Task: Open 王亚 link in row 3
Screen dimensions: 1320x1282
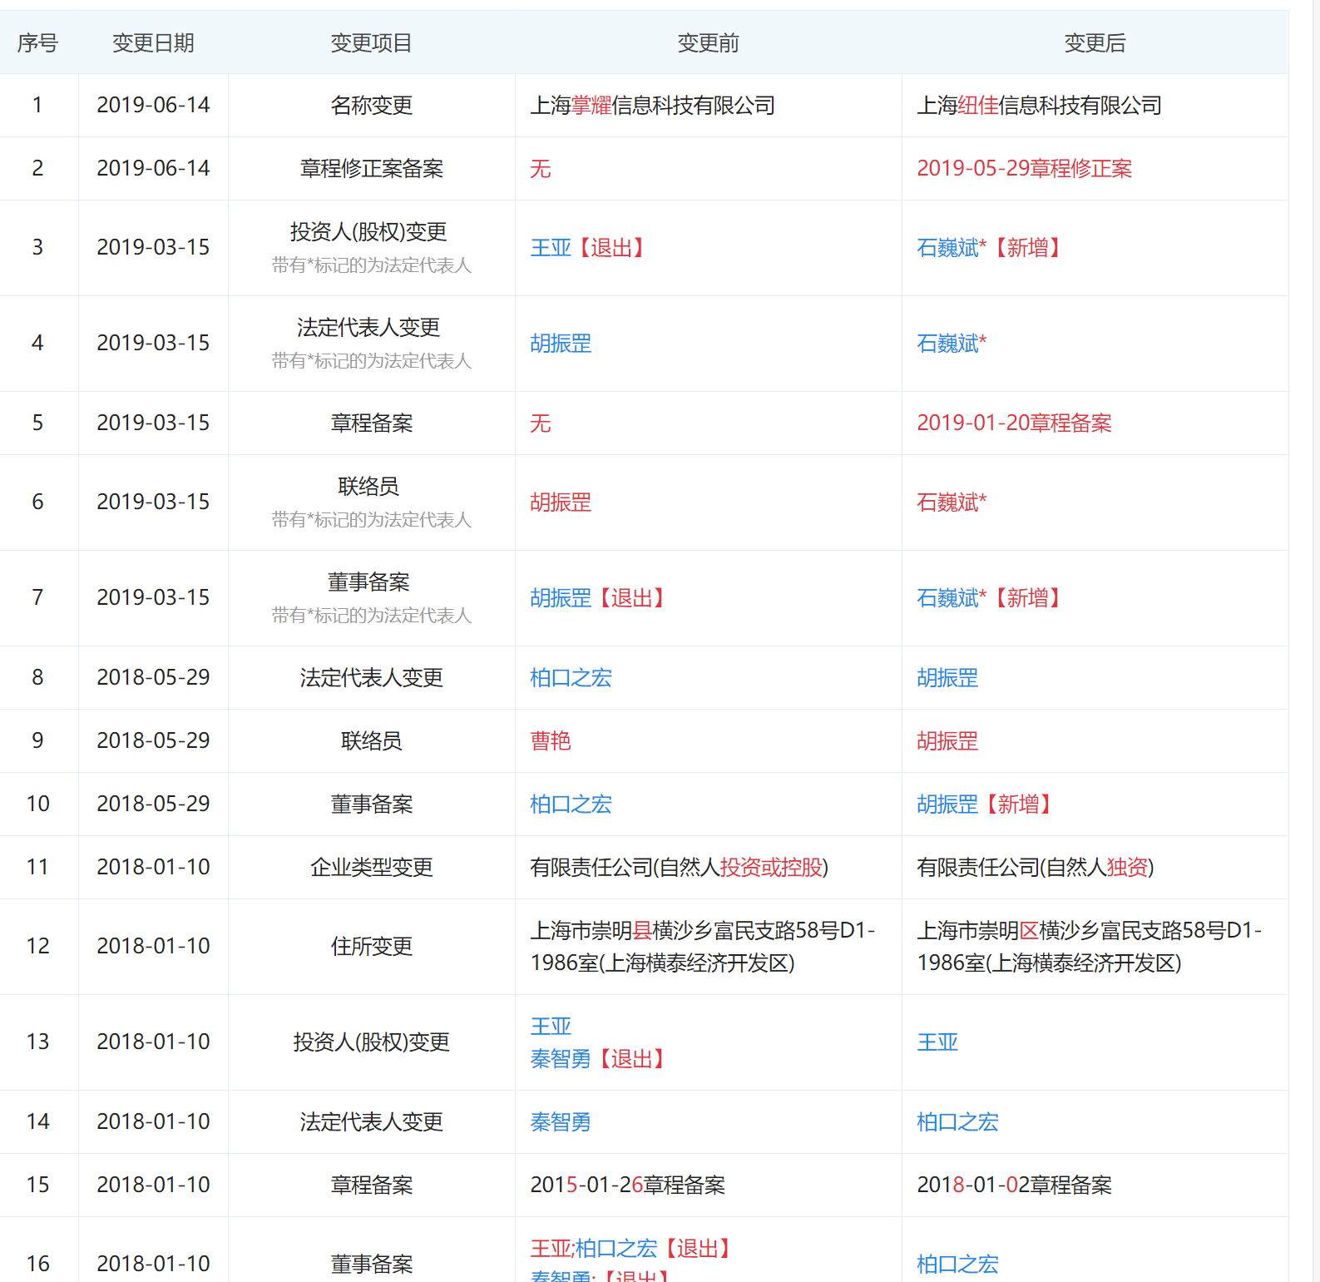Action: point(551,248)
